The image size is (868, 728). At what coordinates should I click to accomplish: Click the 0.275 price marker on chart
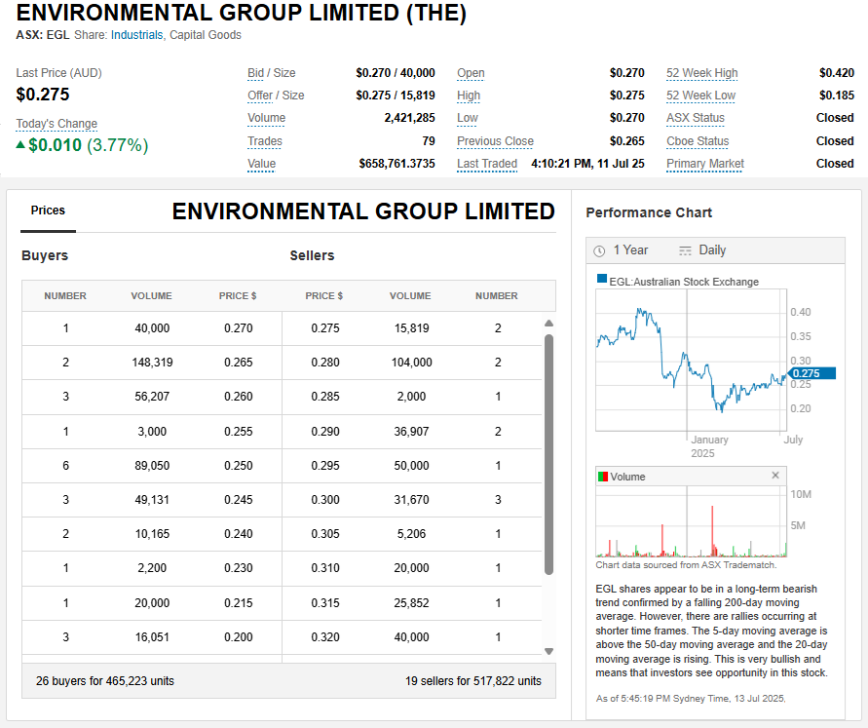(x=811, y=373)
